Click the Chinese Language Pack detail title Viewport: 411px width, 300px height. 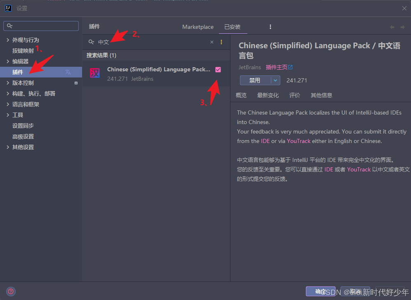point(319,50)
